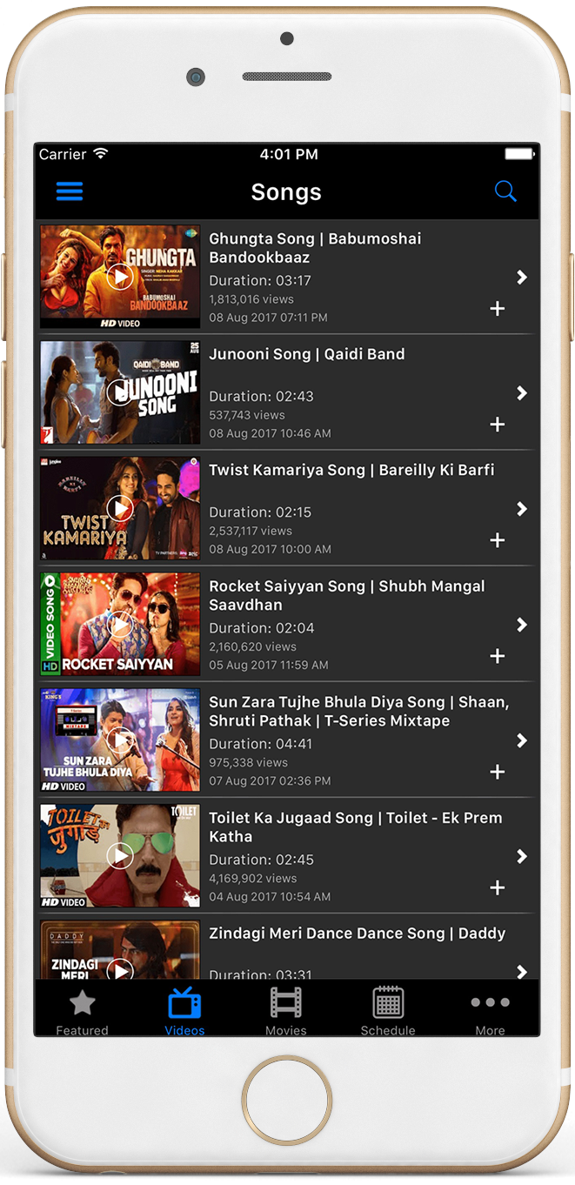Select the text 975,338 views

(x=249, y=762)
